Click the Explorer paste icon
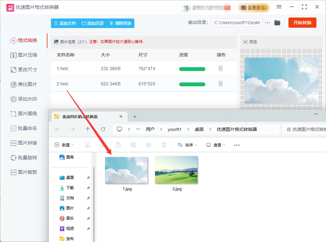 [118, 145]
